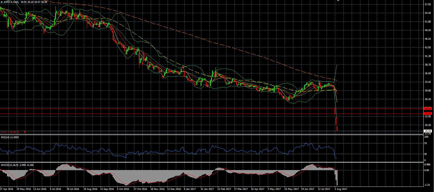
Task: Click the #TEVA,Daily symbol title
Action: (x=12, y=2)
